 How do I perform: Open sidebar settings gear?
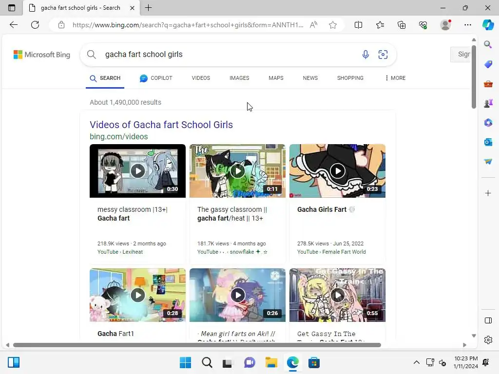click(488, 340)
